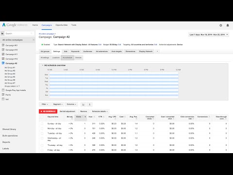Select Ad Group #1 in sidebar
The width and height of the screenshot is (233, 175).
coord(10,68)
